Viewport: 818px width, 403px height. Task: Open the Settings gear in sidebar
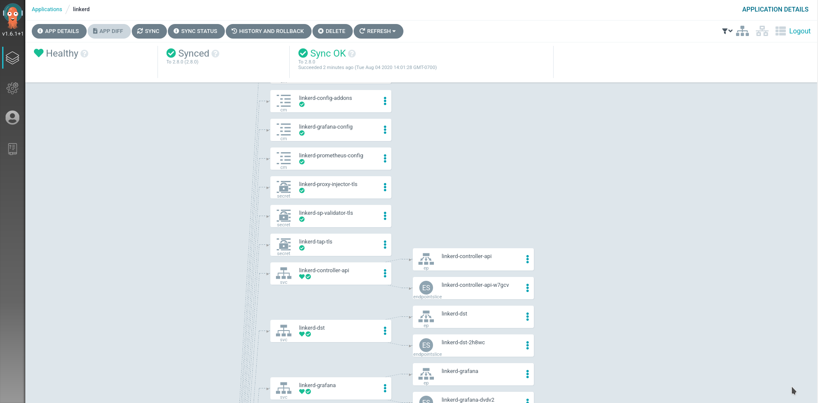(x=12, y=88)
